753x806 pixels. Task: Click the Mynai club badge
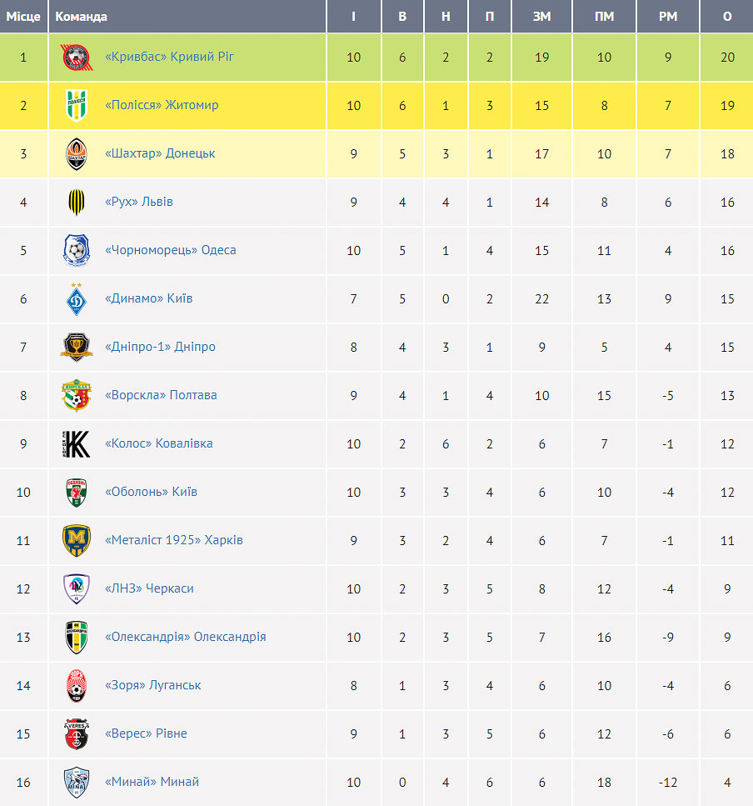pyautogui.click(x=77, y=783)
